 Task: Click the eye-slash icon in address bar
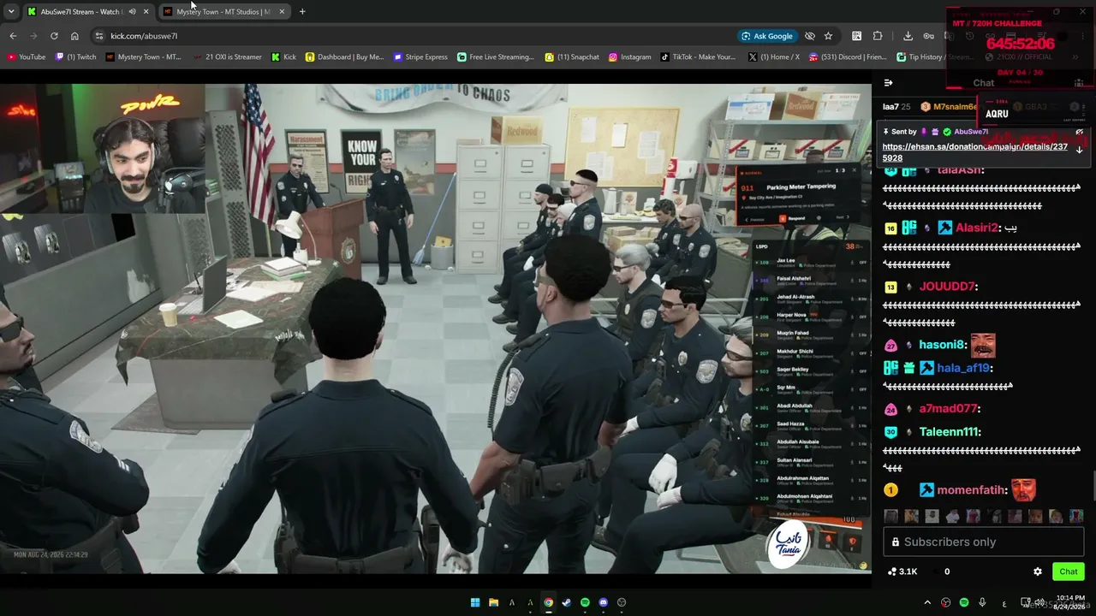pos(810,36)
